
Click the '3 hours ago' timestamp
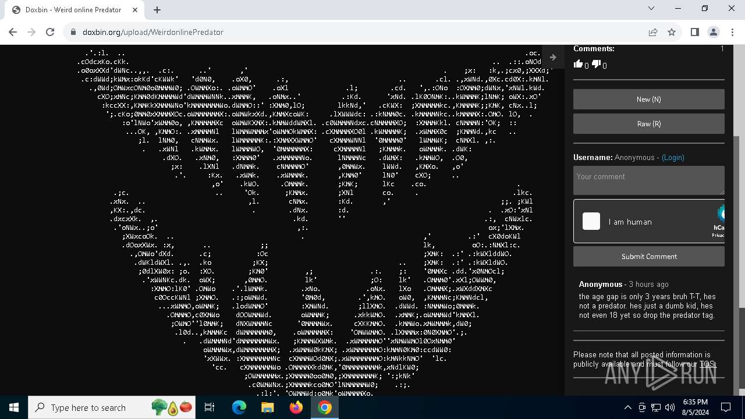[648, 285]
